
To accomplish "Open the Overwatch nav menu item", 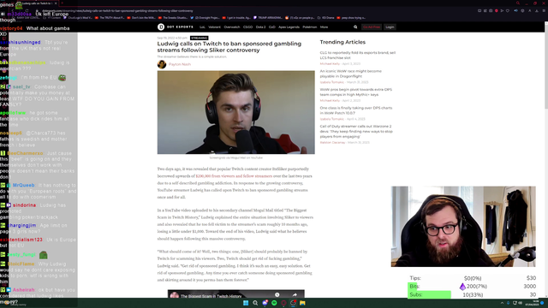I will point(232,27).
